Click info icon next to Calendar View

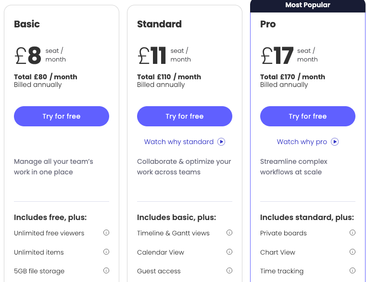(229, 252)
